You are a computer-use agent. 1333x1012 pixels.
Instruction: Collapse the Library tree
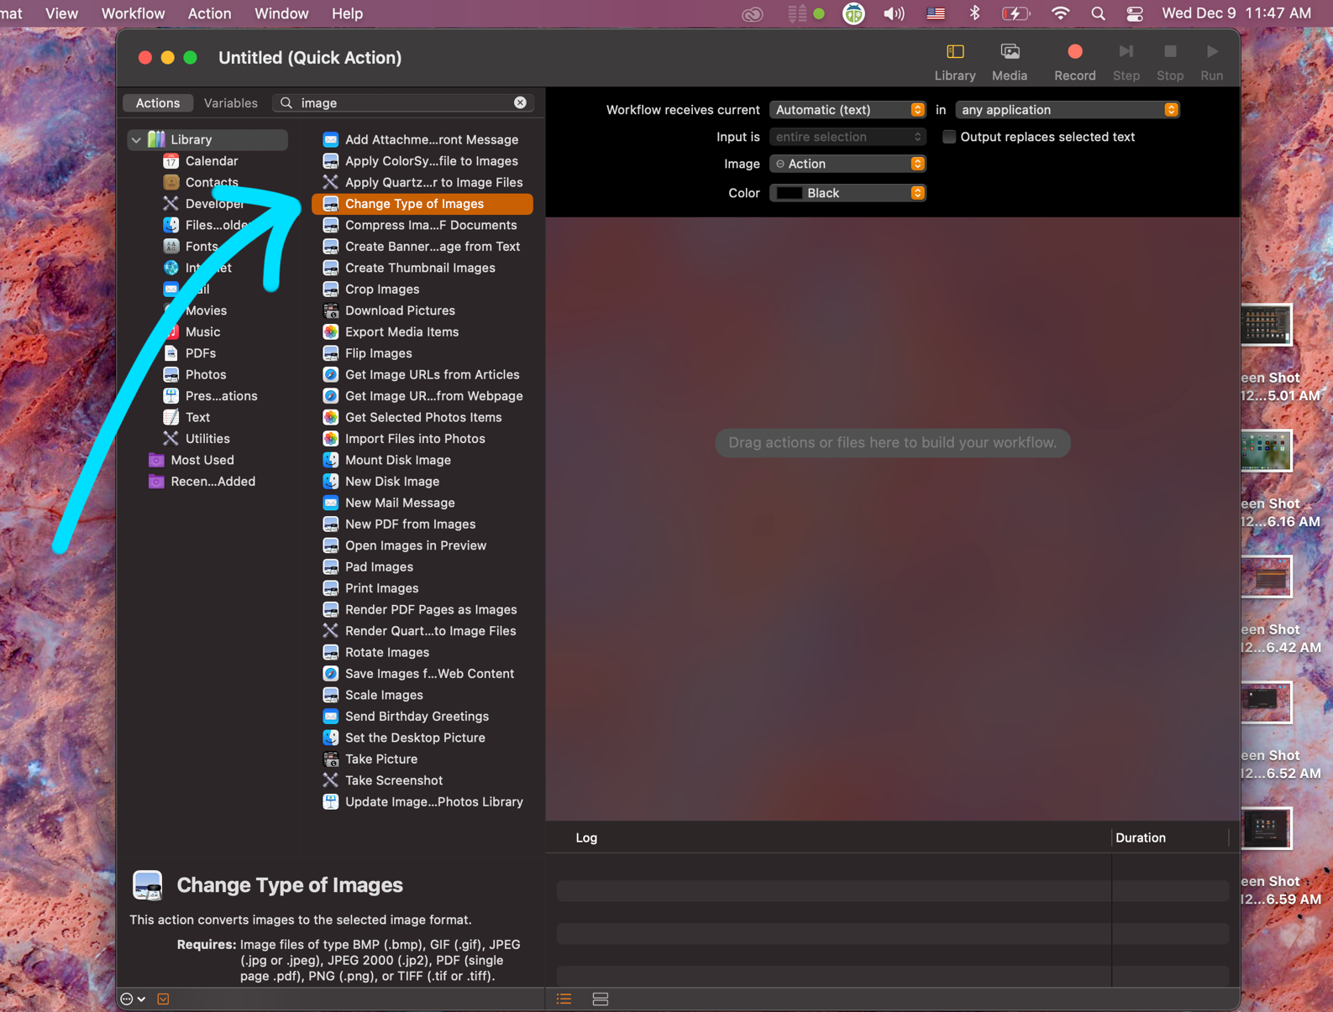(x=136, y=140)
